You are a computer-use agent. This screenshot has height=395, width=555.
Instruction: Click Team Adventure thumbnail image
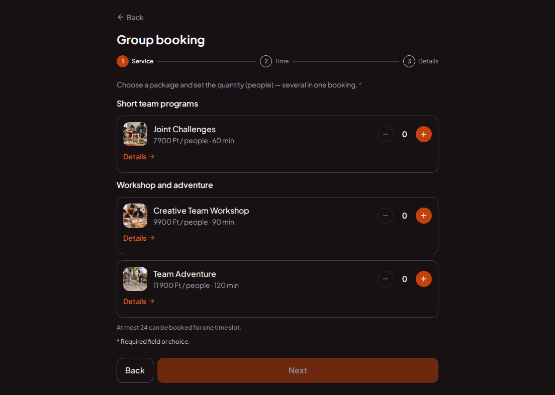coord(135,279)
